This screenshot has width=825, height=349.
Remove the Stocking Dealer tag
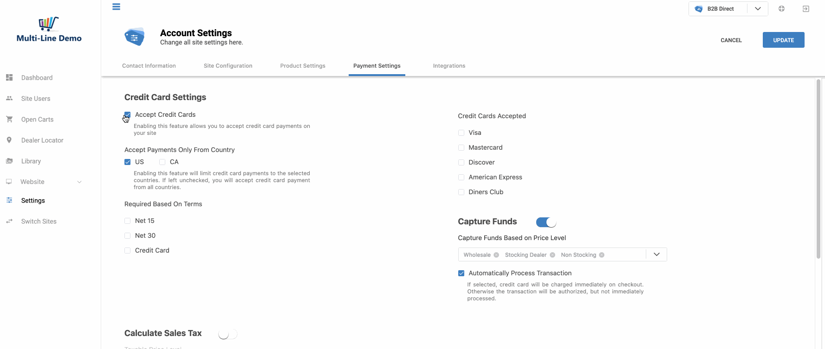coord(552,255)
